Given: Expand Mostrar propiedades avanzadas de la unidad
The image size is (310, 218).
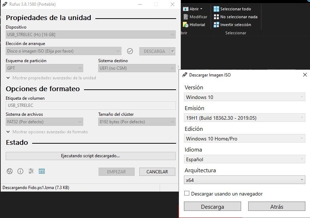Looking at the screenshot, I should coord(51,78).
